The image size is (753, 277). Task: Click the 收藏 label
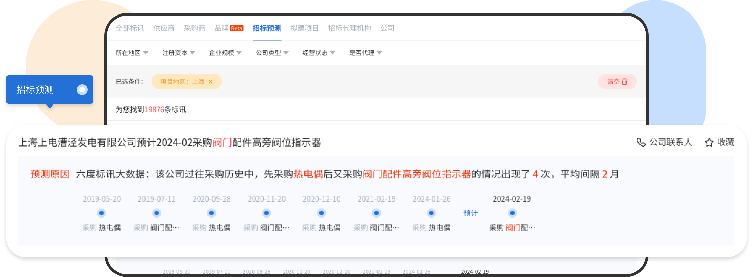pos(726,142)
